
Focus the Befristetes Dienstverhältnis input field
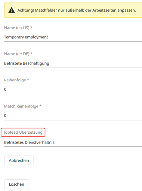pos(73,142)
